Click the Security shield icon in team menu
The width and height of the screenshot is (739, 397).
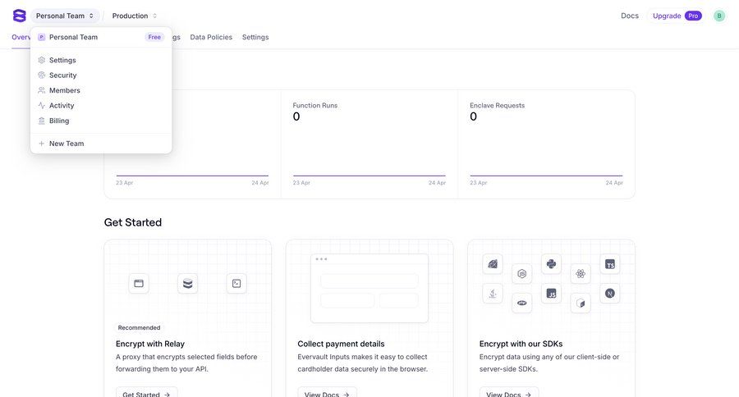[x=42, y=75]
